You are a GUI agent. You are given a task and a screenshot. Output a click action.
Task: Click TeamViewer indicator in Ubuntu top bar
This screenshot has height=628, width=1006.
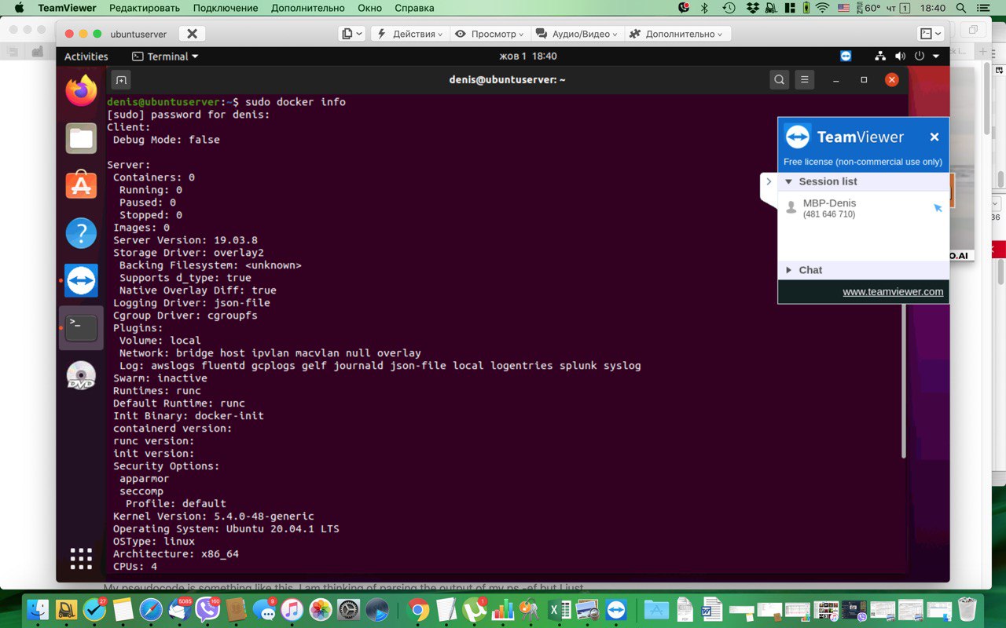click(x=846, y=57)
